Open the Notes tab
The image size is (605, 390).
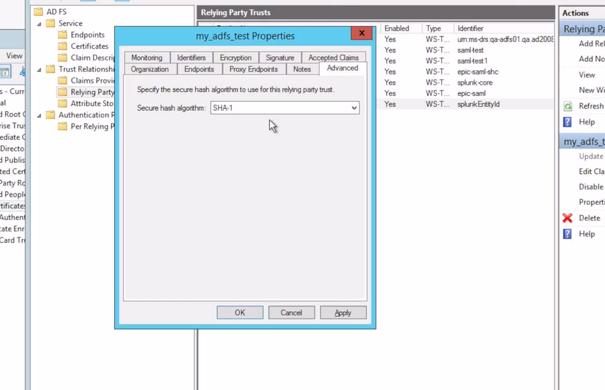tap(302, 69)
